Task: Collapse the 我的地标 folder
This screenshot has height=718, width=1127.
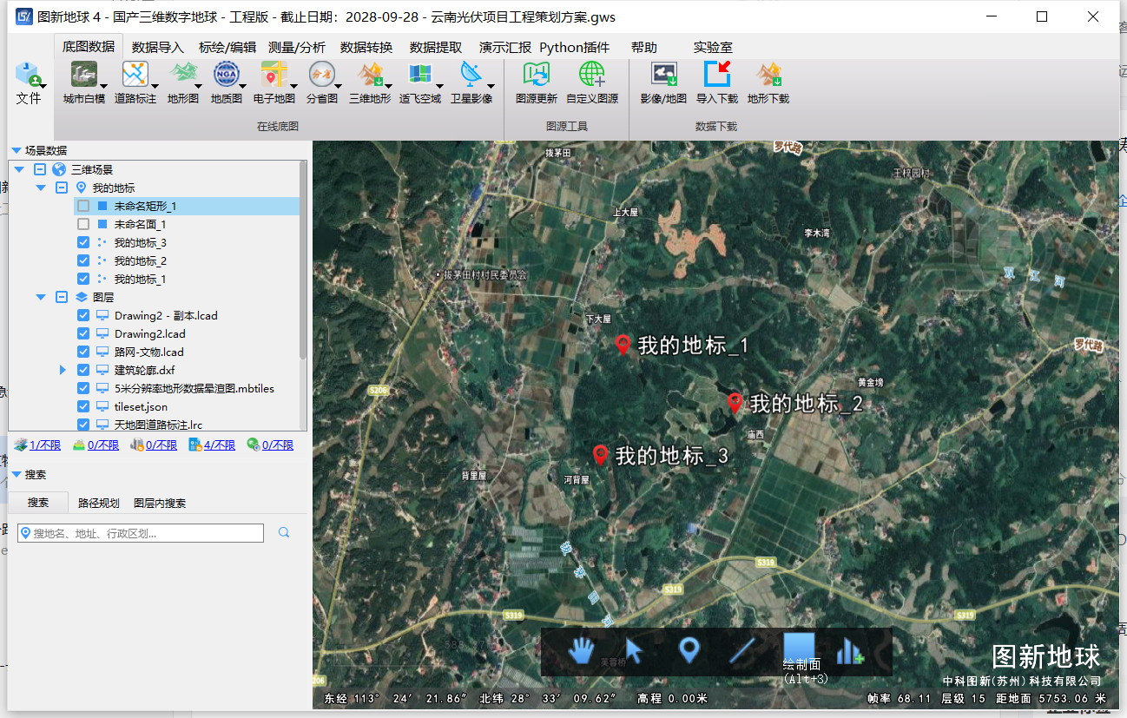Action: click(41, 188)
